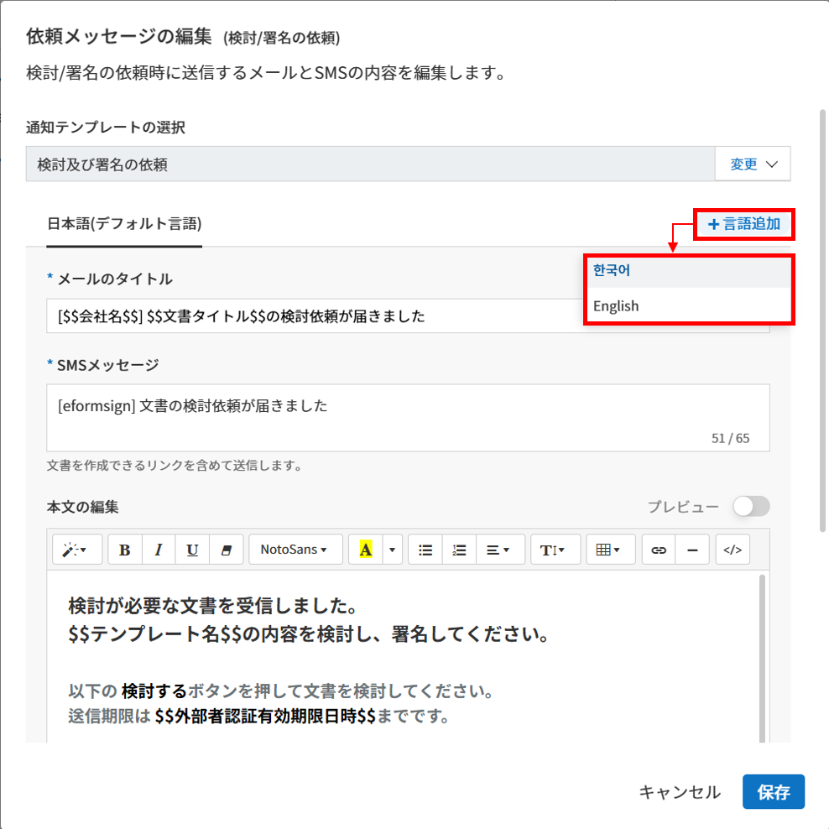
Task: Expand the NotoSans font dropdown
Action: 295,550
